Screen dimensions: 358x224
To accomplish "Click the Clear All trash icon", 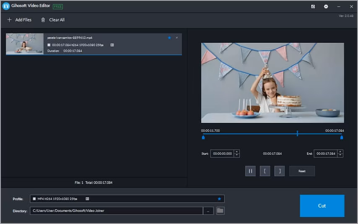I will (x=43, y=20).
